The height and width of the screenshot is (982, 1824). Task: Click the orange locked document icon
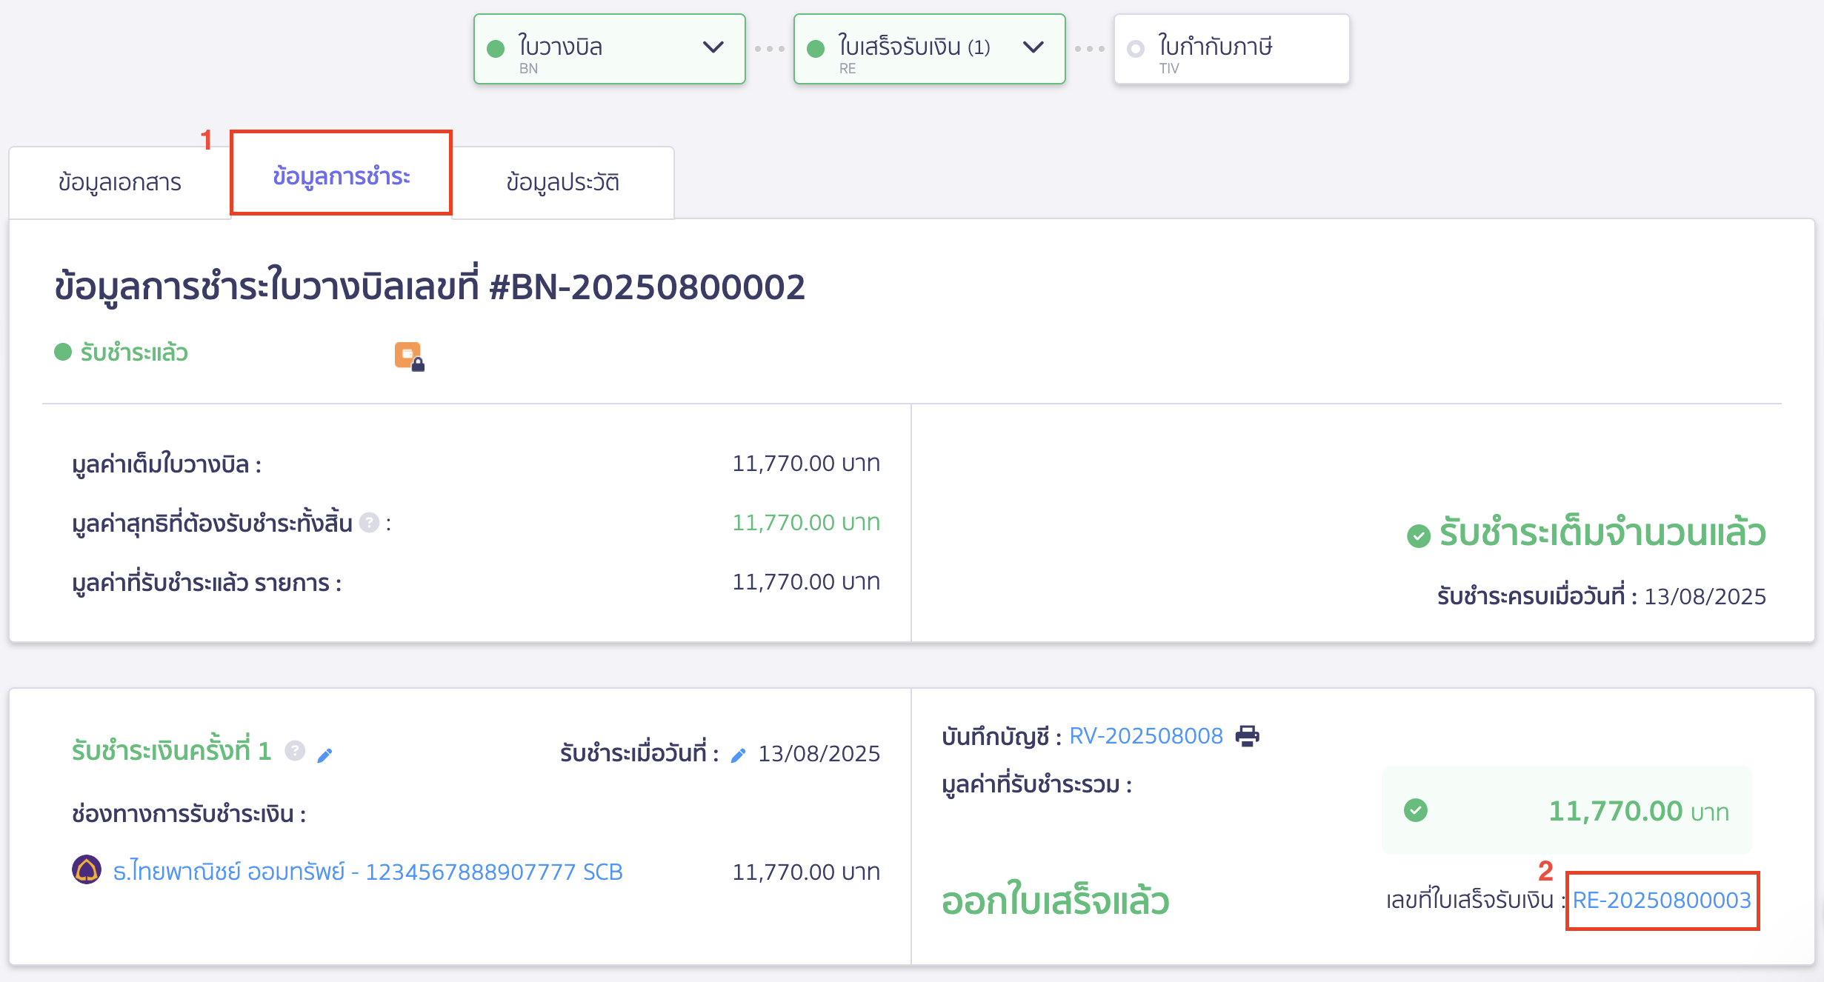[x=409, y=356]
